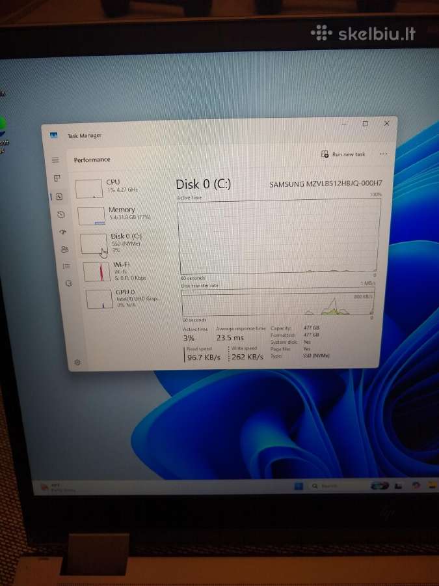
Task: Click the Disk transfer rate graph
Action: (x=278, y=302)
